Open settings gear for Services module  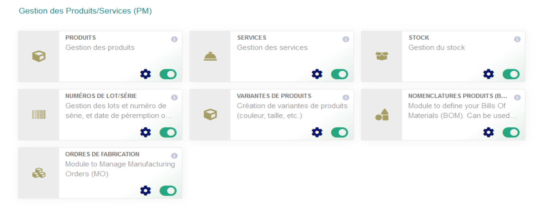point(317,74)
